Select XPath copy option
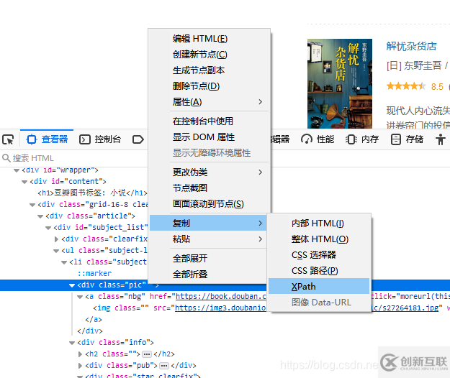This screenshot has height=378, width=450. tap(319, 286)
